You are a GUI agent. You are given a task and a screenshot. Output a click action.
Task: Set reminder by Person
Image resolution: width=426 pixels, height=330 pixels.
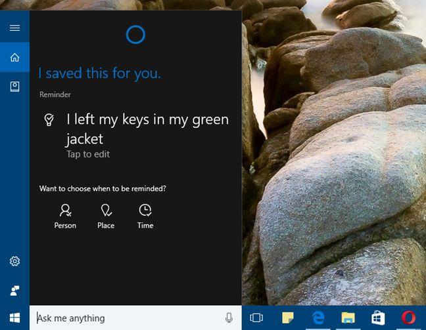coord(65,216)
